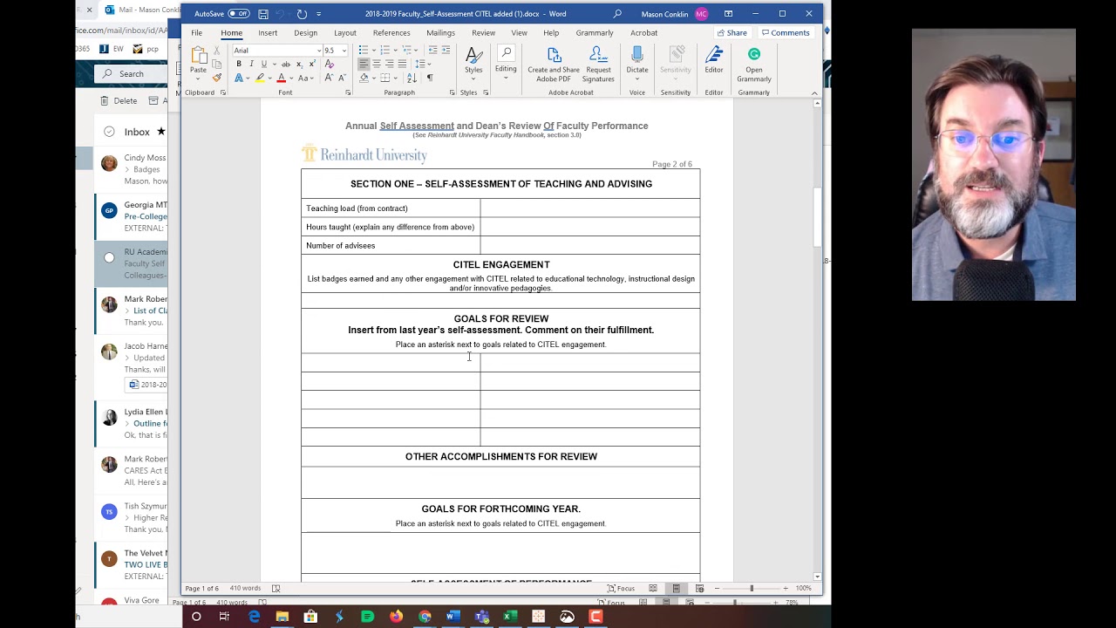Open the Change Case (Aa) dropdown
The width and height of the screenshot is (1116, 628).
click(304, 78)
